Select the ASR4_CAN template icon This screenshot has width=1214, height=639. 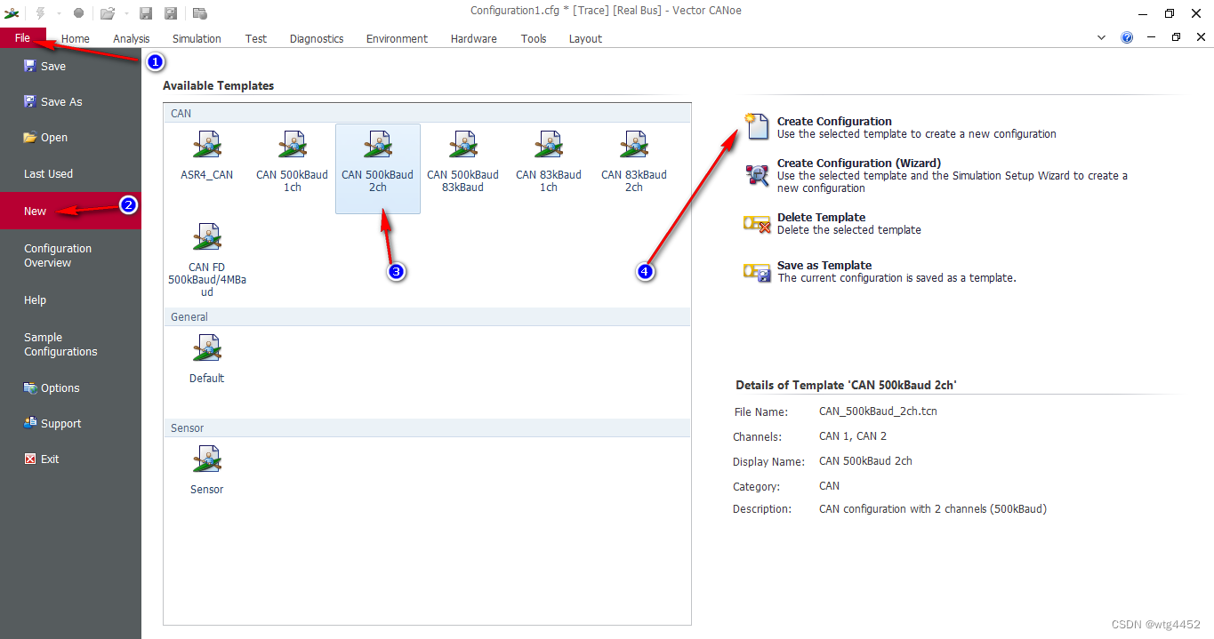point(206,145)
